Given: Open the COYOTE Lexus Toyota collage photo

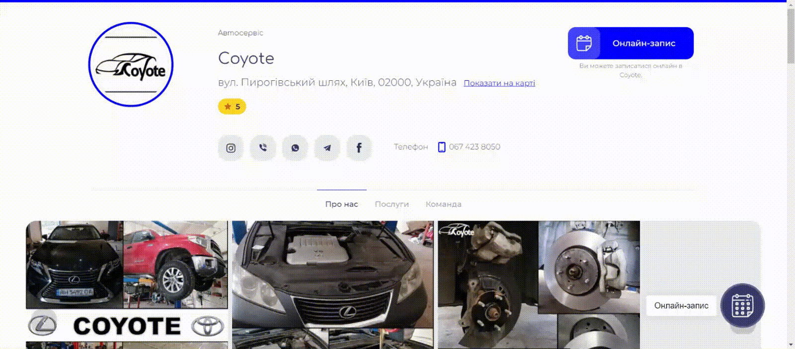Looking at the screenshot, I should point(127,285).
